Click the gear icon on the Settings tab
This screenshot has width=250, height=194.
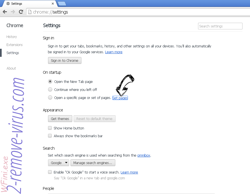coord(8,4)
